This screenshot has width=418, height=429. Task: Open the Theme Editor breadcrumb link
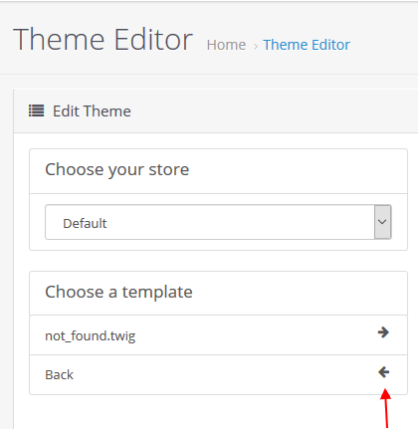coord(307,45)
